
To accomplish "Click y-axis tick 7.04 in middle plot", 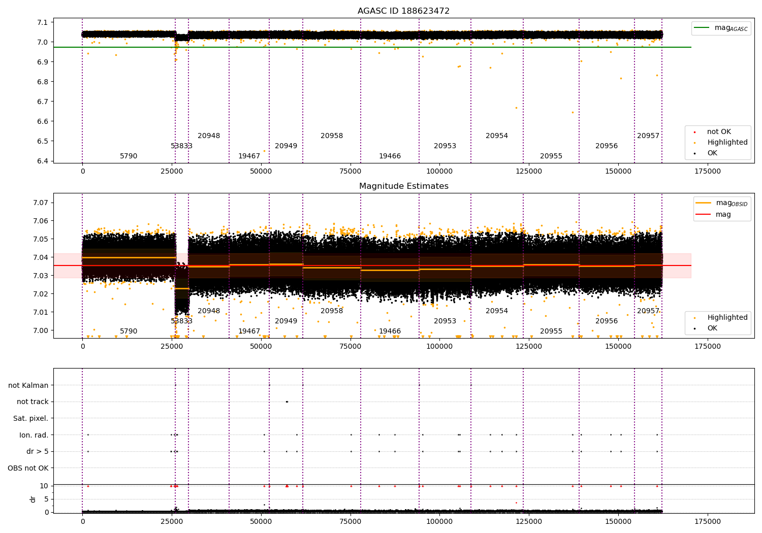I will click(41, 257).
